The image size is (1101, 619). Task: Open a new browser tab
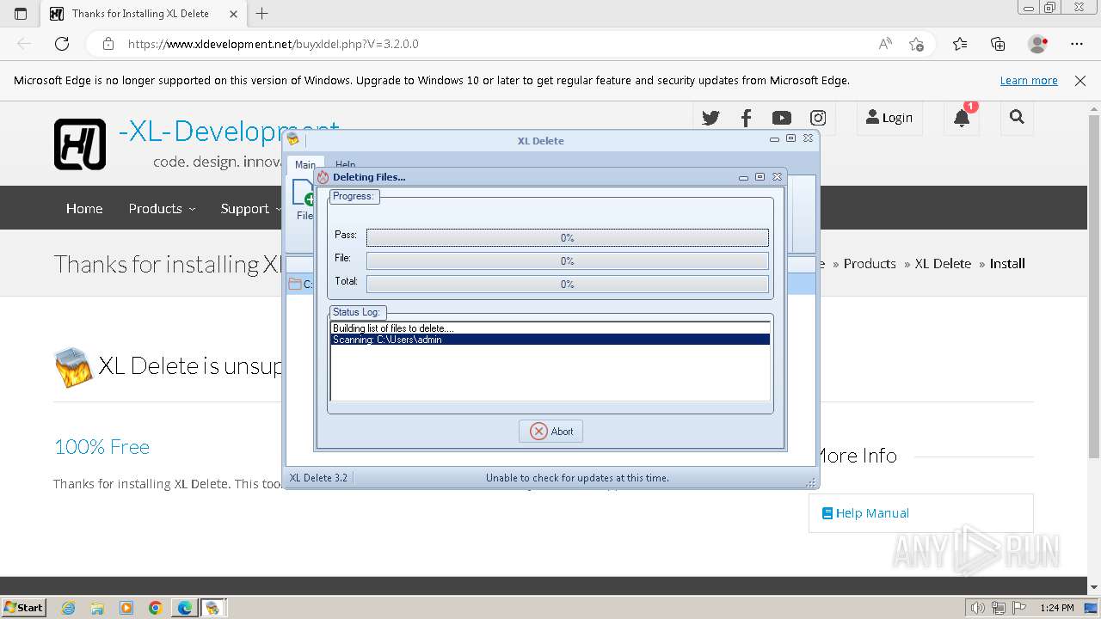[262, 14]
